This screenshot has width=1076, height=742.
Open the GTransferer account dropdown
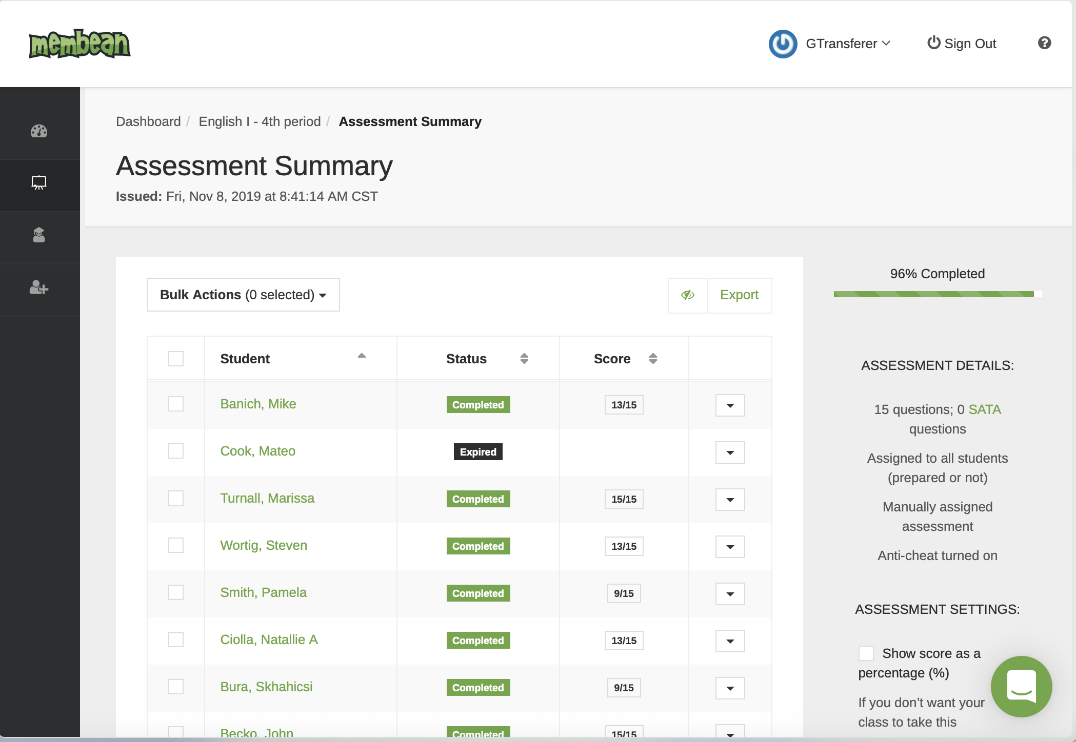tap(841, 44)
